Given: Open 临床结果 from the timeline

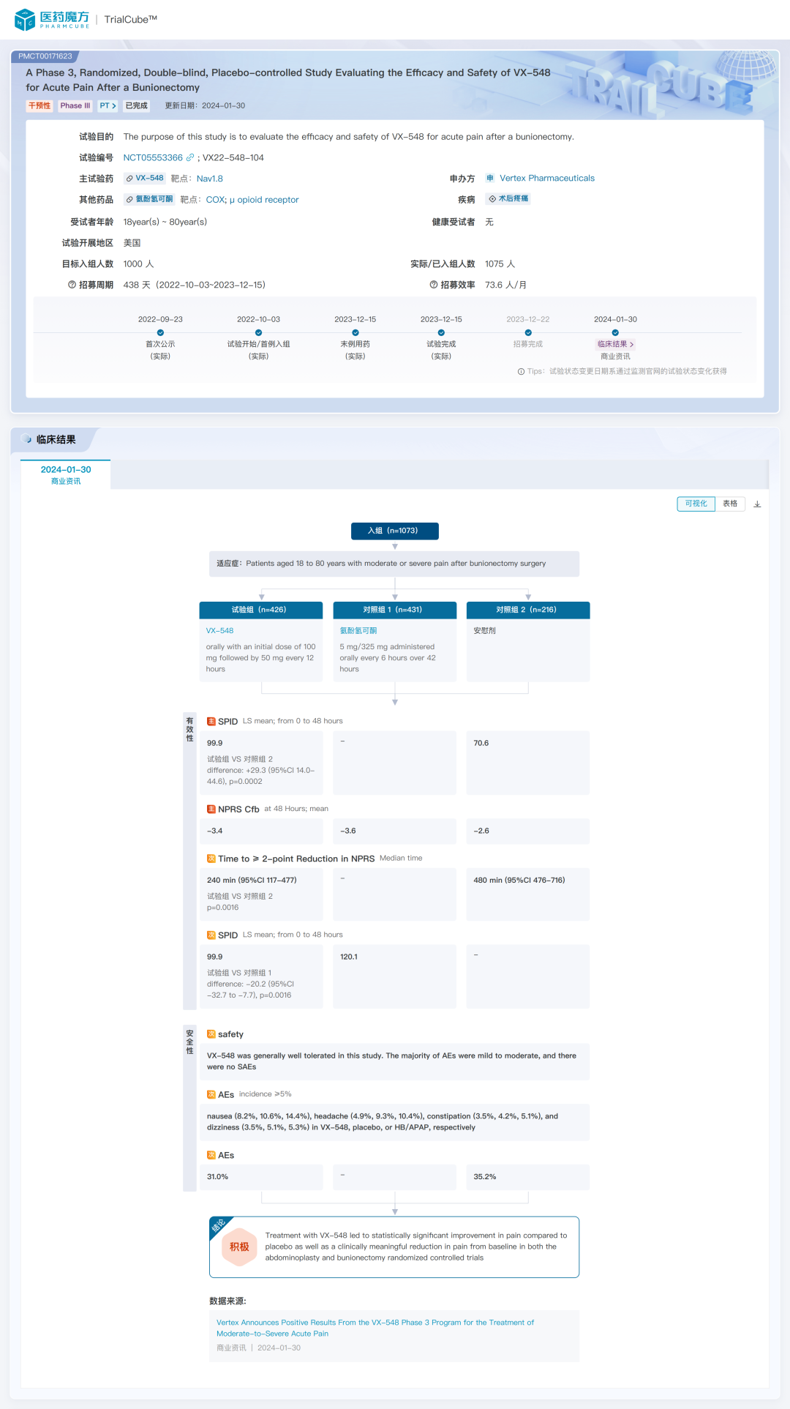Looking at the screenshot, I should 615,344.
